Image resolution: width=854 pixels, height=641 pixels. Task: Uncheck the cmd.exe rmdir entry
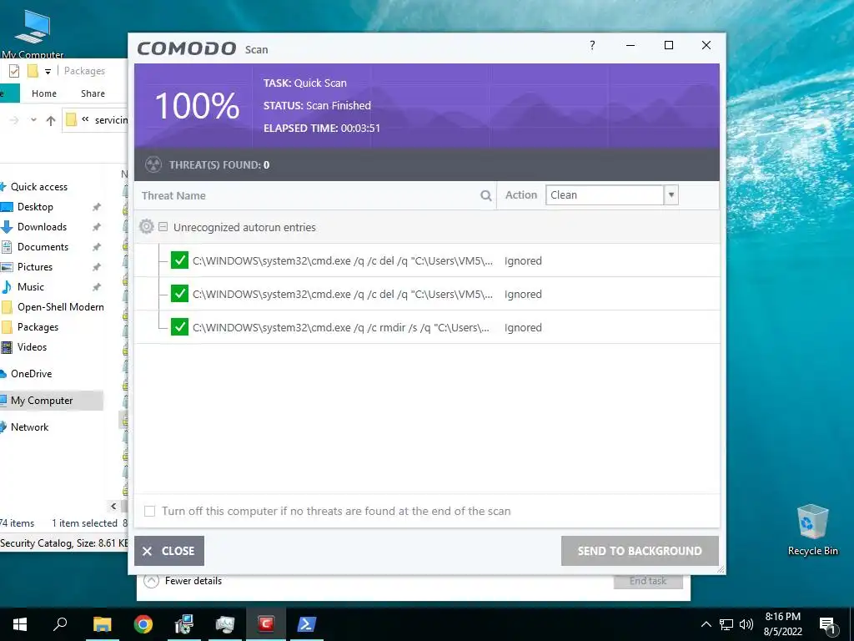(180, 327)
